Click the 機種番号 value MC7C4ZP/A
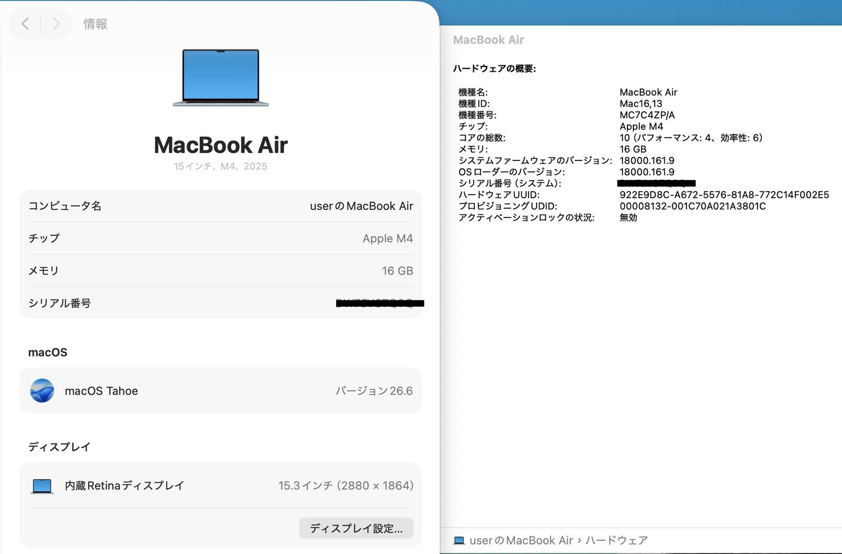 pos(647,115)
